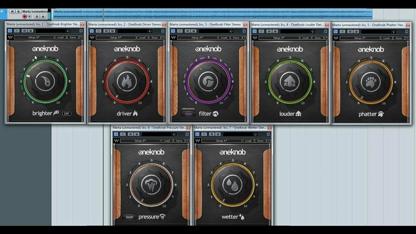
Task: Click preset management diamond icon in Phatter window
Action: click(394, 32)
